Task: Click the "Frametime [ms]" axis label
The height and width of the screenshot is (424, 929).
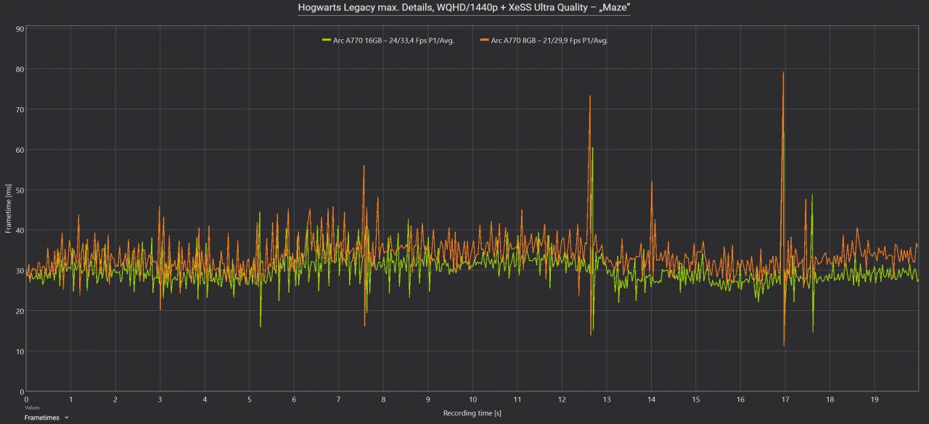Action: [9, 209]
